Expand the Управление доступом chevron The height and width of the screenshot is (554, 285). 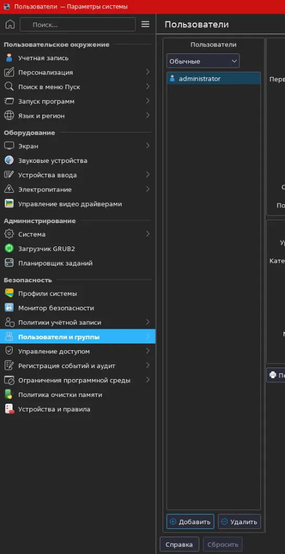click(147, 351)
